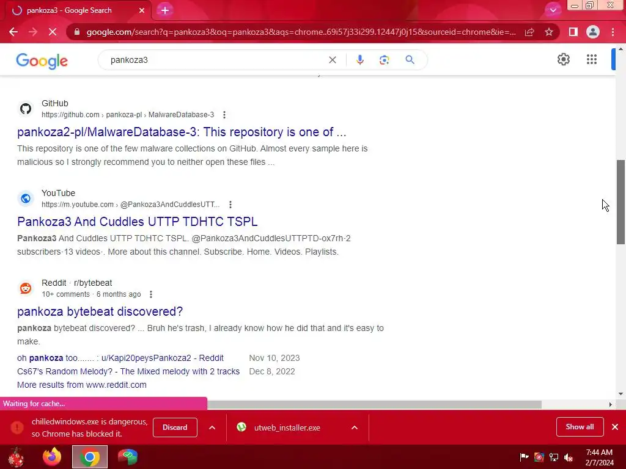The width and height of the screenshot is (626, 469).
Task: Go back to the previous page
Action: pyautogui.click(x=13, y=32)
